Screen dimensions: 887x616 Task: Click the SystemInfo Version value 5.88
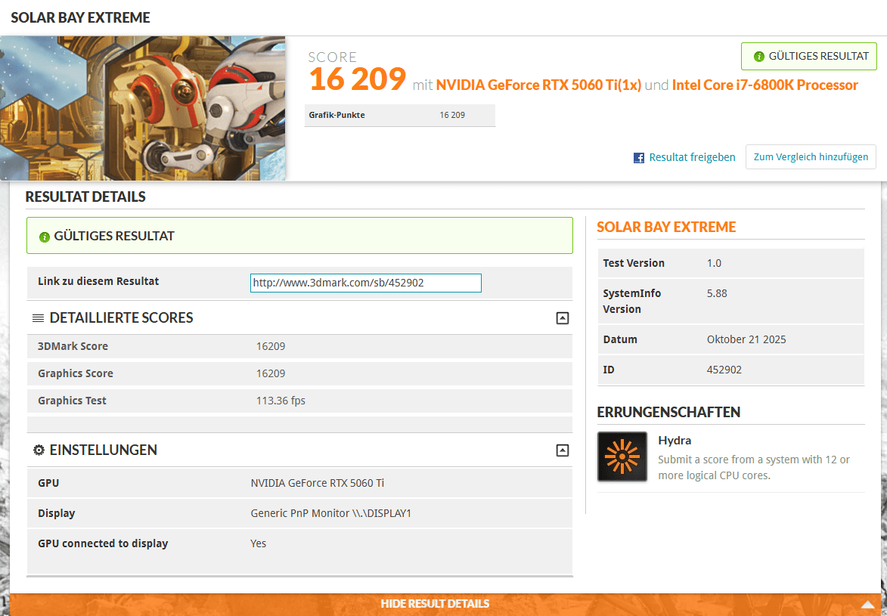tap(717, 293)
